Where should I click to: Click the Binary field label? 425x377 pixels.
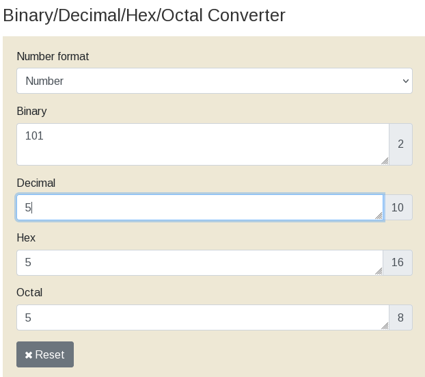[x=31, y=111]
